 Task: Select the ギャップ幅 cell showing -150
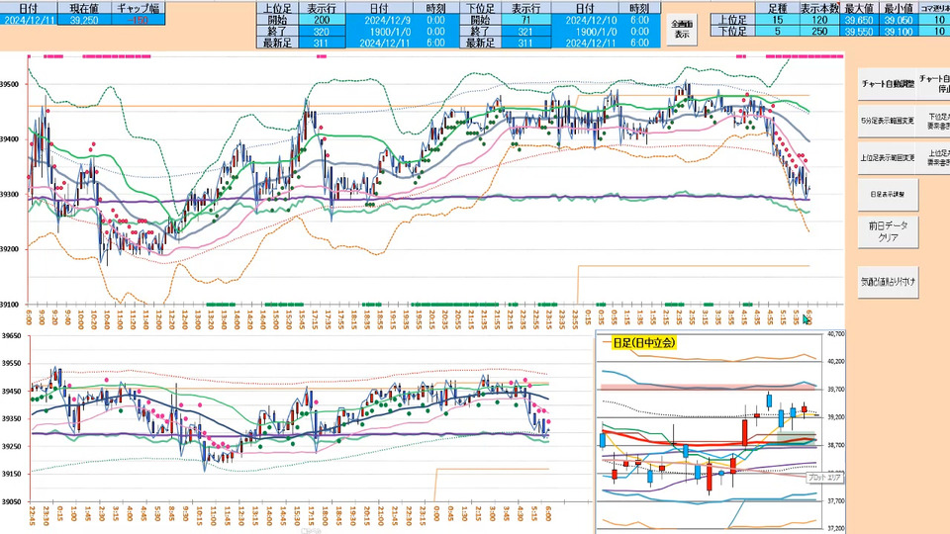139,20
